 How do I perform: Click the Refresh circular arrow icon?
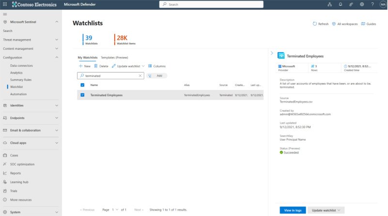(x=315, y=24)
